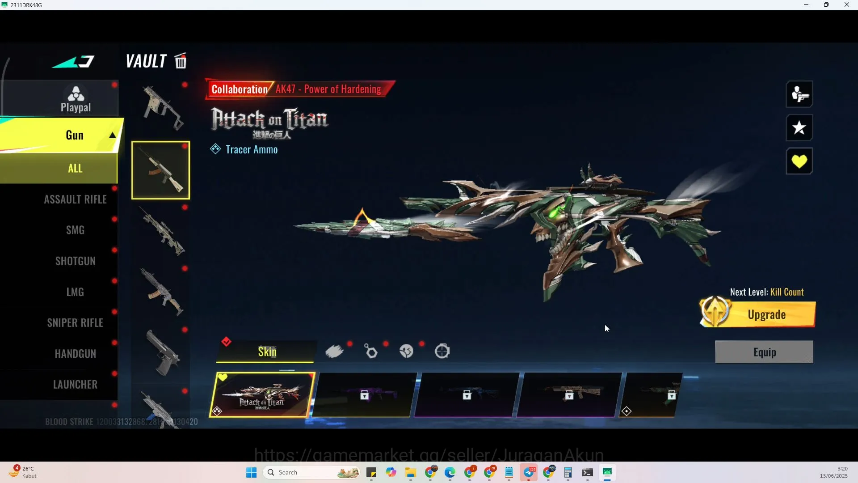Open the kill effect mask tab icon
This screenshot has width=858, height=483.
(x=406, y=352)
